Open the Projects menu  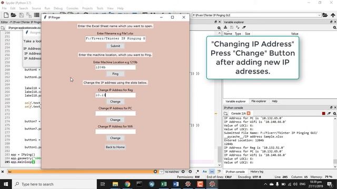87,8
